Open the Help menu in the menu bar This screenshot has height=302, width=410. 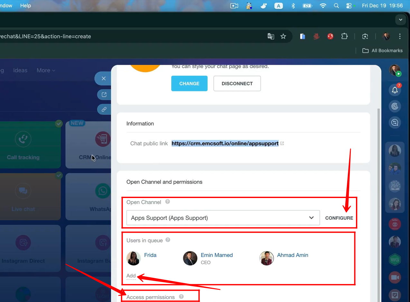tap(25, 5)
